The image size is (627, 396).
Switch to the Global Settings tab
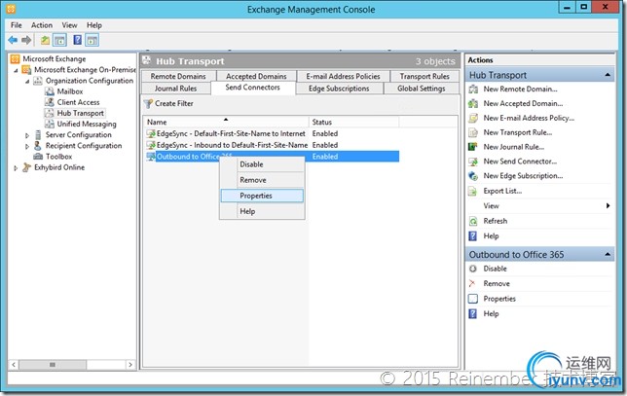pyautogui.click(x=422, y=89)
